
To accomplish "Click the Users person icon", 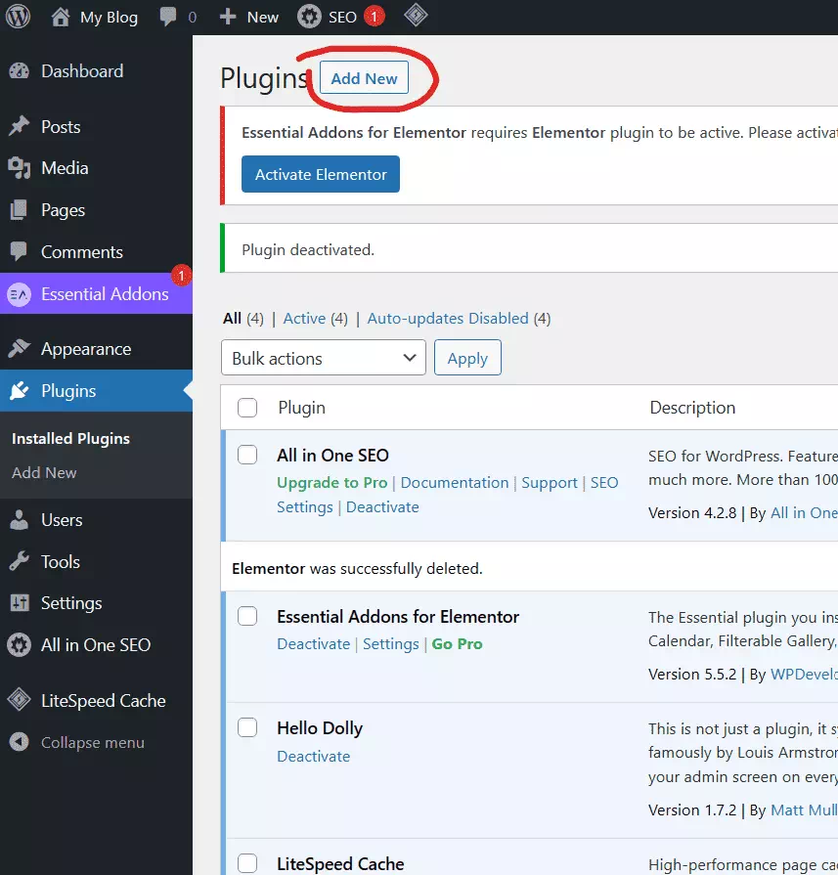I will pyautogui.click(x=19, y=519).
